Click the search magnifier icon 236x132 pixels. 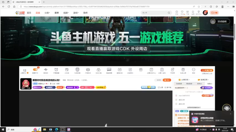point(169,13)
